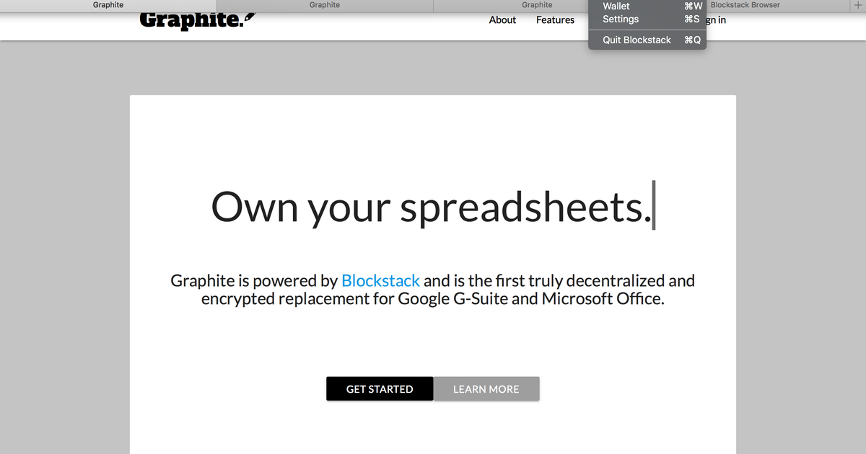Click the 'Own your spreadsheets.' heading
The width and height of the screenshot is (866, 454).
point(432,207)
